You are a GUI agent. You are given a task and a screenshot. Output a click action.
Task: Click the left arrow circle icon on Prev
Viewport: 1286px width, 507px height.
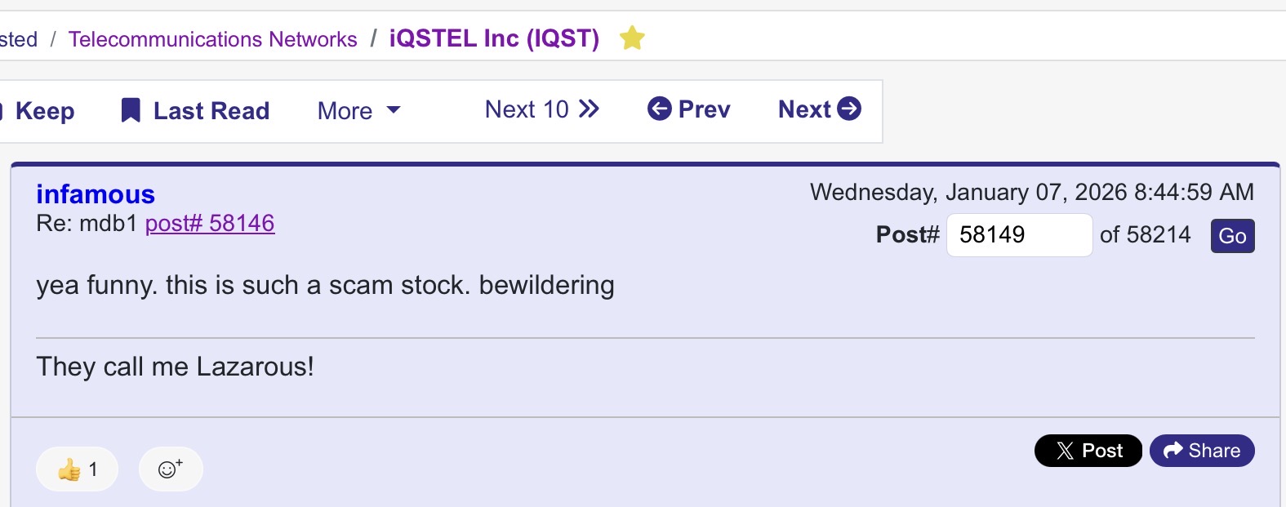pos(659,109)
